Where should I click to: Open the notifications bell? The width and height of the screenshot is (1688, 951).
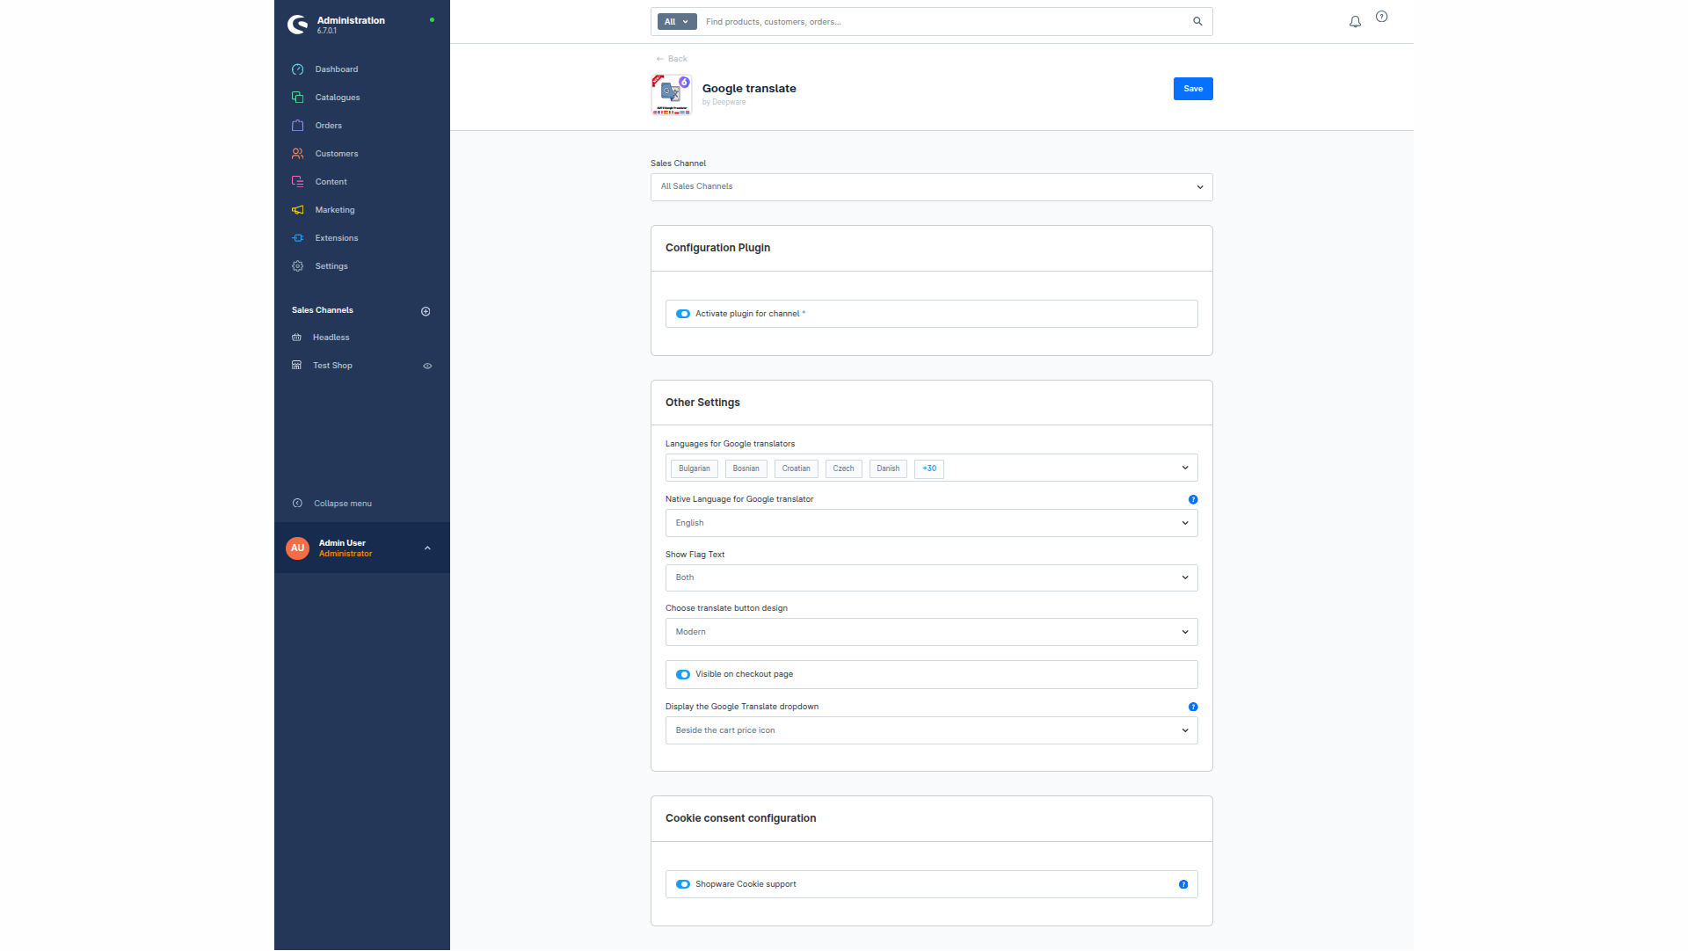tap(1355, 22)
